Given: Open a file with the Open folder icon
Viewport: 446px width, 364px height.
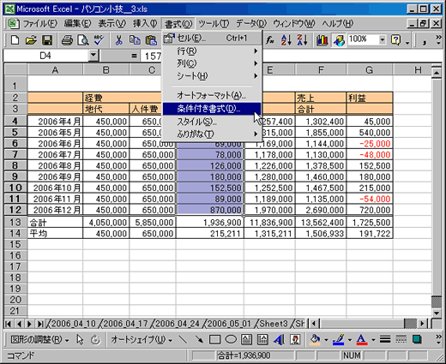Looking at the screenshot, I should tap(31, 39).
